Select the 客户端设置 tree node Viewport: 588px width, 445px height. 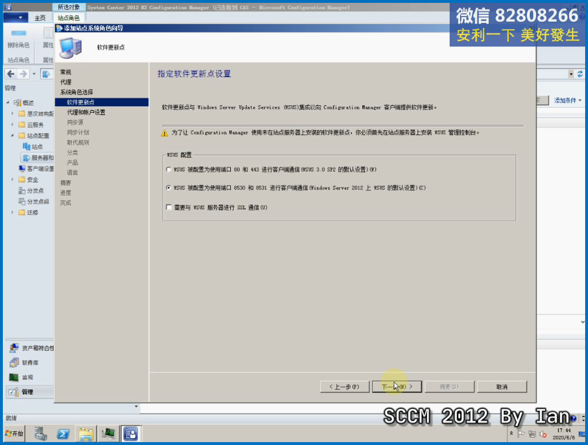click(x=36, y=169)
